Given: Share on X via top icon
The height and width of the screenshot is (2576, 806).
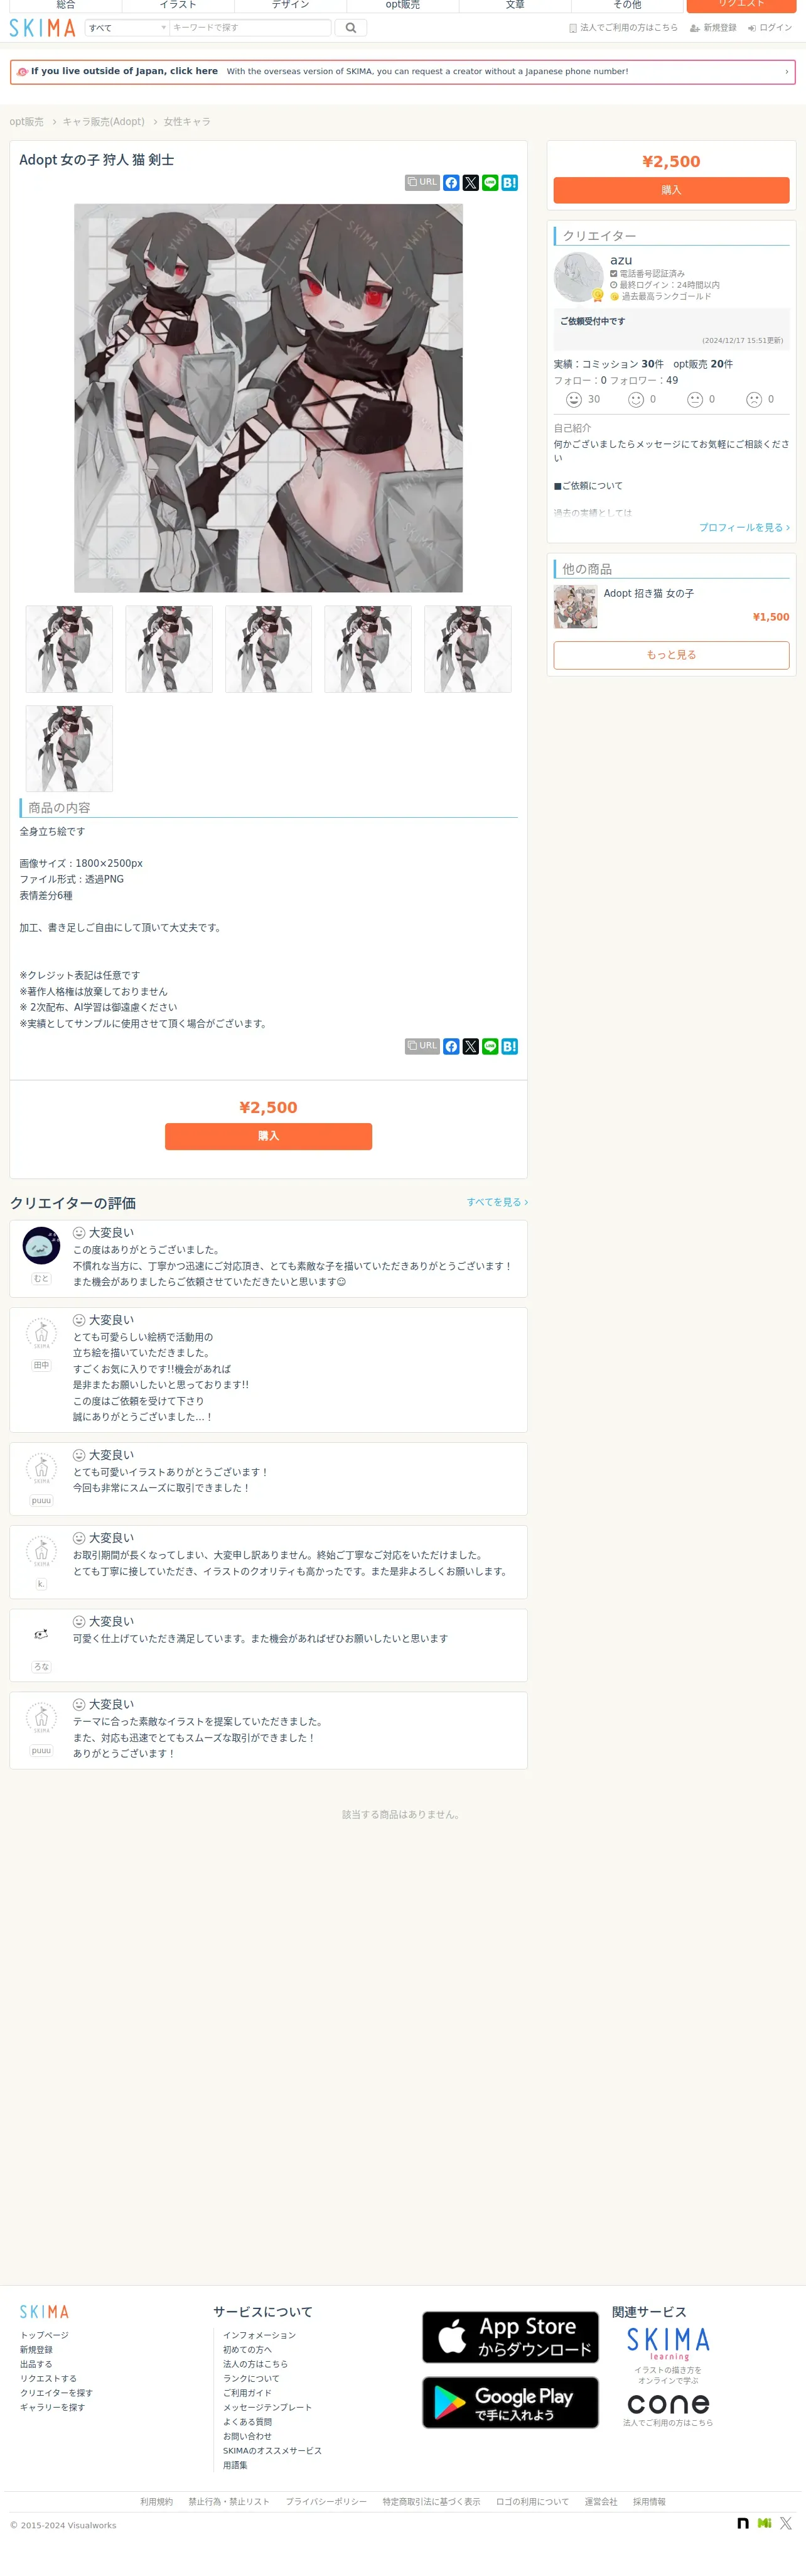Looking at the screenshot, I should (470, 183).
